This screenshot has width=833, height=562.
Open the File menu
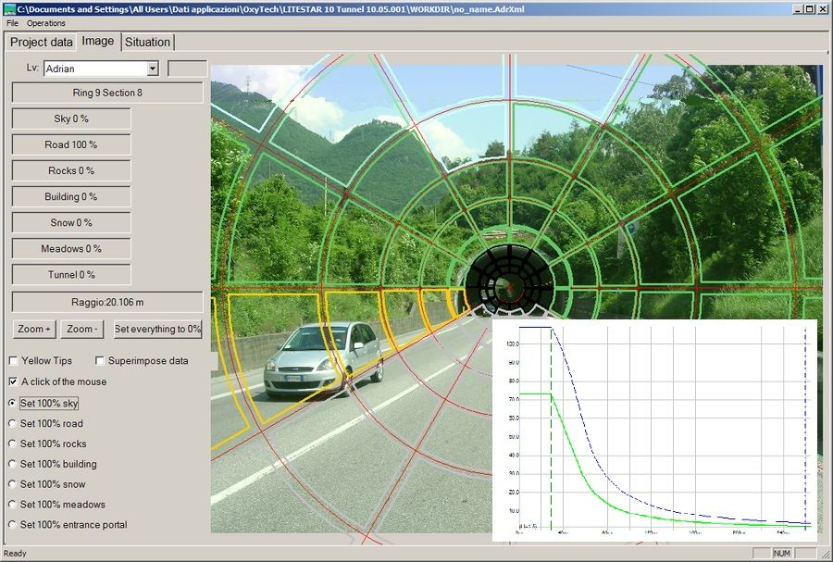[12, 23]
